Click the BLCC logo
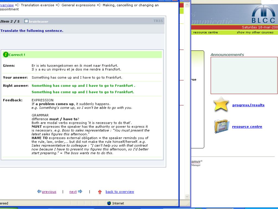This screenshot has height=209, width=278. [x=263, y=15]
